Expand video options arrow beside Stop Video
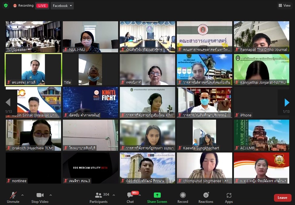295x205 pixels. pos(51,195)
